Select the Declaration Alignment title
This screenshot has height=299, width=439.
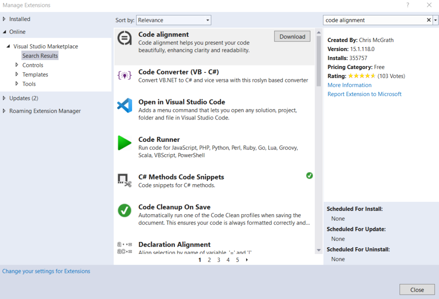(x=174, y=245)
